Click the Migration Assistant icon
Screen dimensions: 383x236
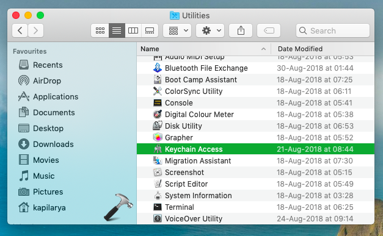[158, 160]
